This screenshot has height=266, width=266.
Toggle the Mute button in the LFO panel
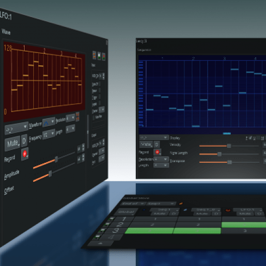coord(12,143)
